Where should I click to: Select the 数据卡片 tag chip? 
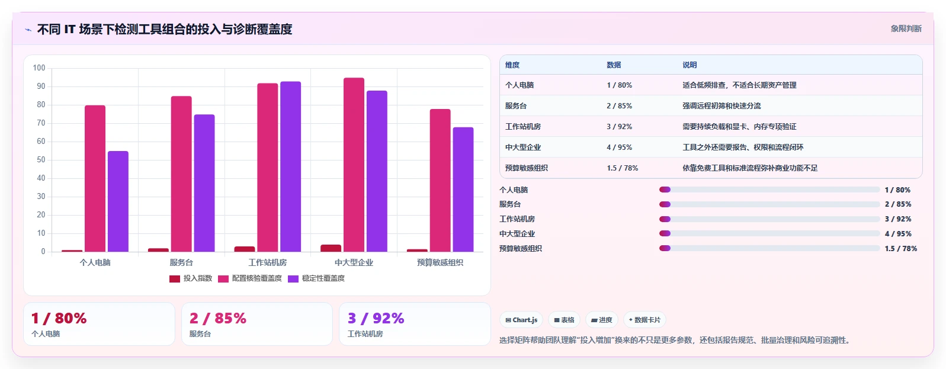pos(644,320)
